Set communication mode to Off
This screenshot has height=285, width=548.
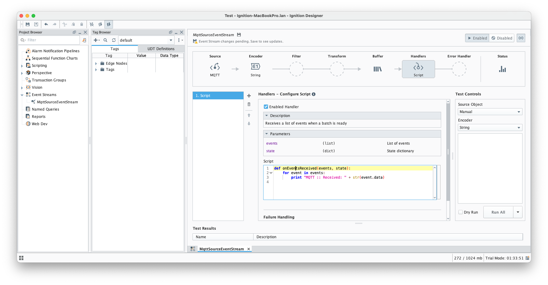point(92,24)
